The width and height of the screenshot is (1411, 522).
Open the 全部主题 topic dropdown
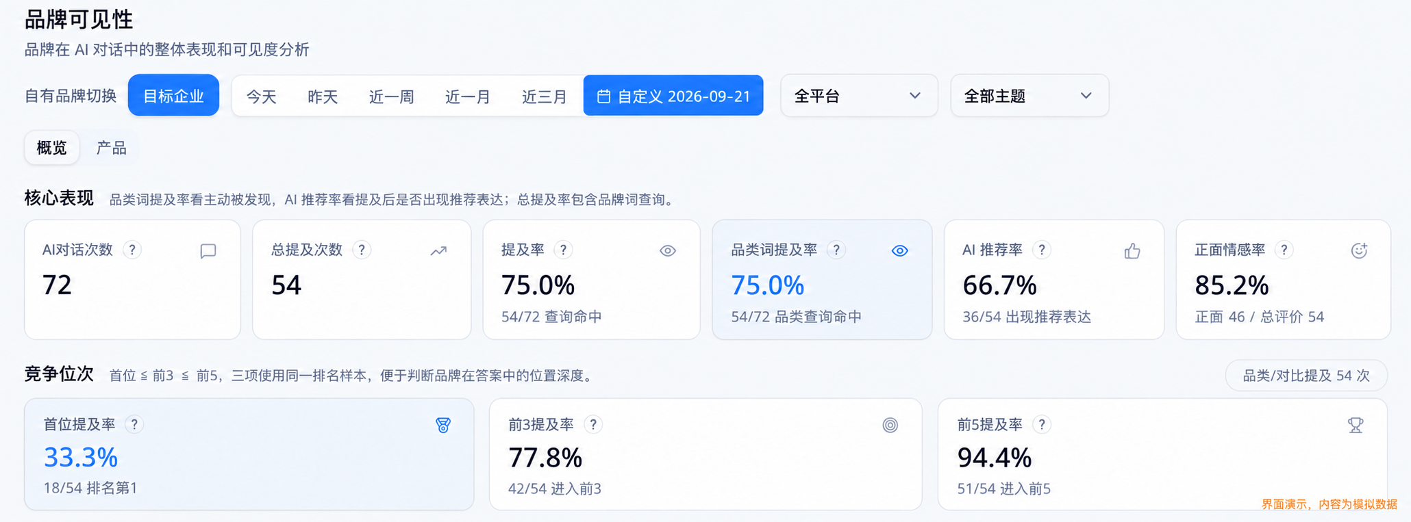pos(1029,95)
